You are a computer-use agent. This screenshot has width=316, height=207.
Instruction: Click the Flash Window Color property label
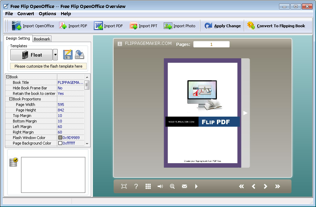coord(29,138)
